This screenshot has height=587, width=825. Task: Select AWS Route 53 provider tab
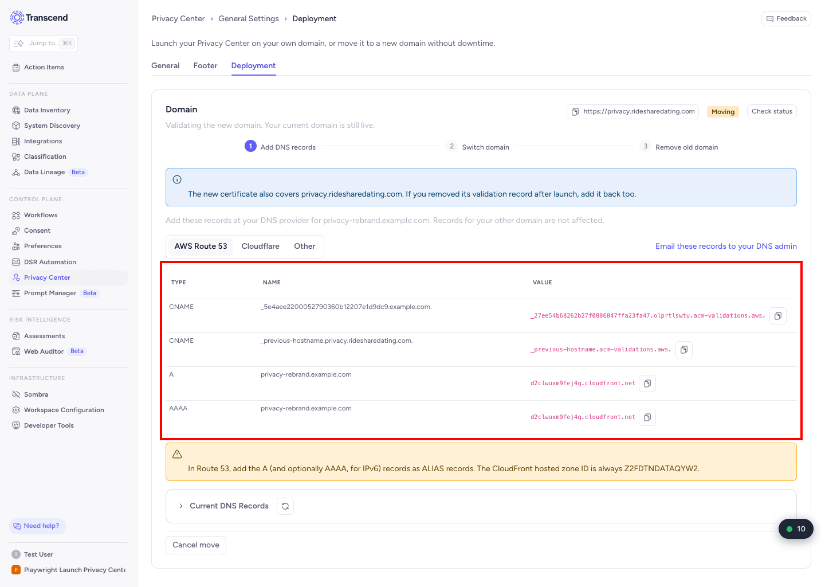coord(201,246)
